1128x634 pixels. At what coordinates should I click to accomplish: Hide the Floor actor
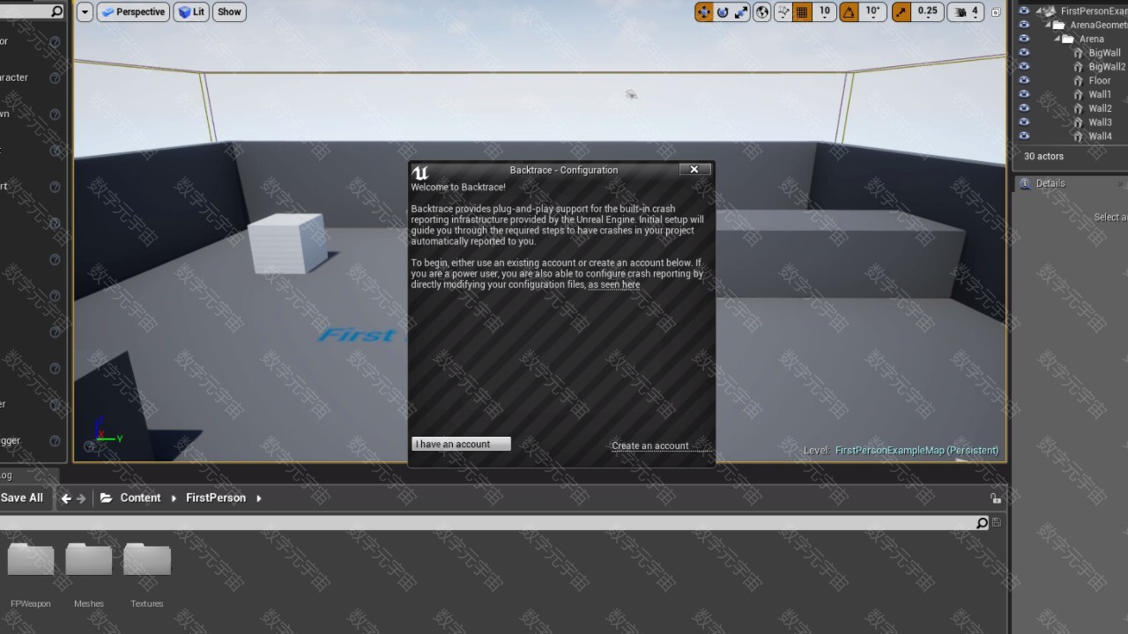1024,80
